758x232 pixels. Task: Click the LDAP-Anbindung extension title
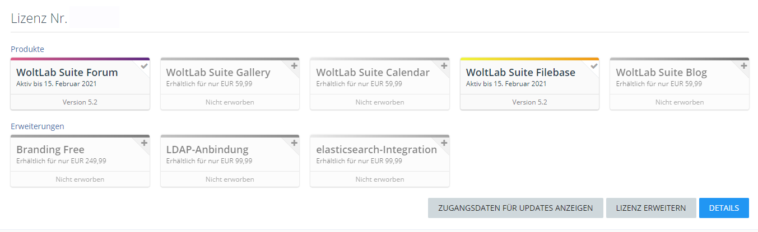pos(207,150)
